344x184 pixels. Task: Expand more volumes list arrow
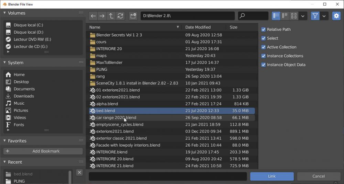point(8,52)
